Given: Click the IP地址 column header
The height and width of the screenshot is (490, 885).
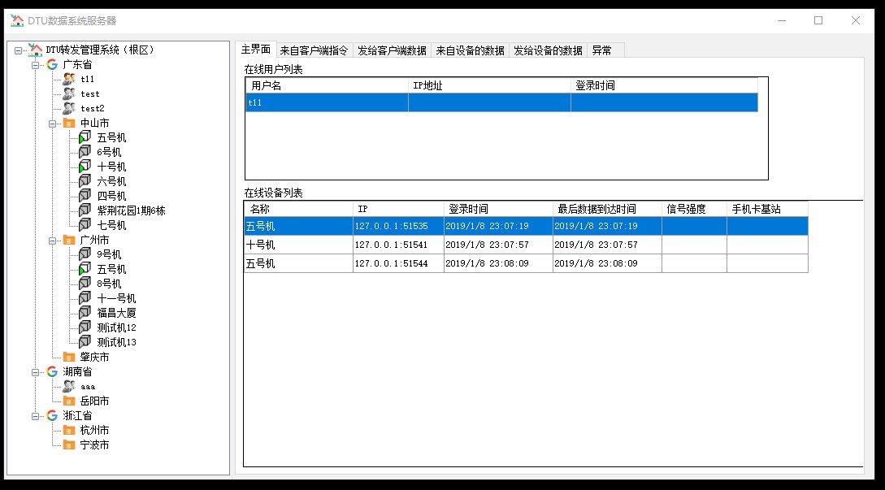Looking at the screenshot, I should [489, 86].
